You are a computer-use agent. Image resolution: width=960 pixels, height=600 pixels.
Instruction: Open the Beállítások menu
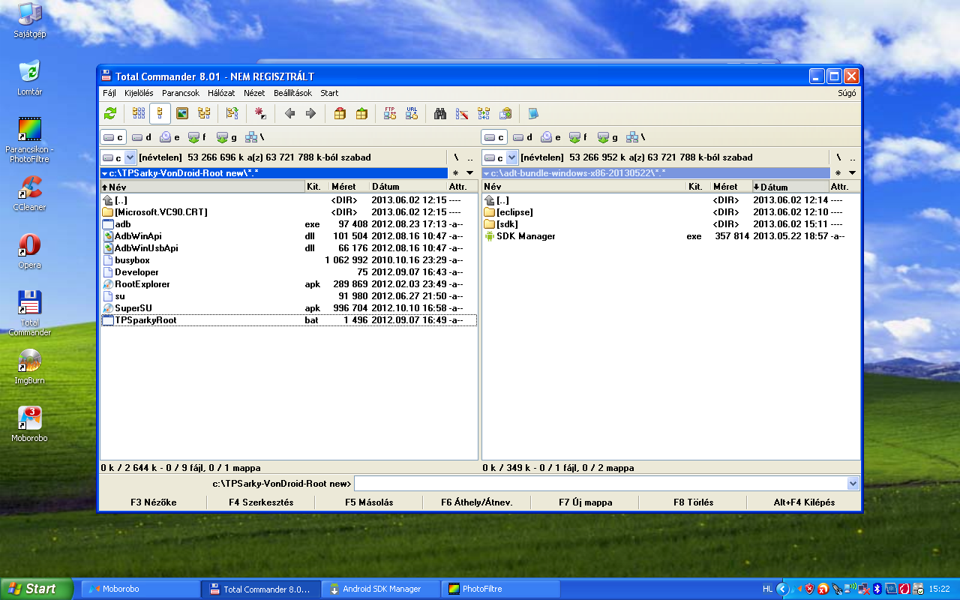pyautogui.click(x=292, y=93)
